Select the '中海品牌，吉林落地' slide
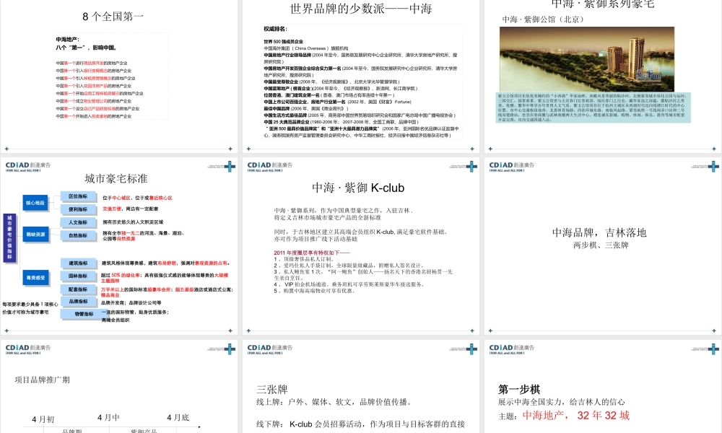The image size is (722, 433). 603,245
